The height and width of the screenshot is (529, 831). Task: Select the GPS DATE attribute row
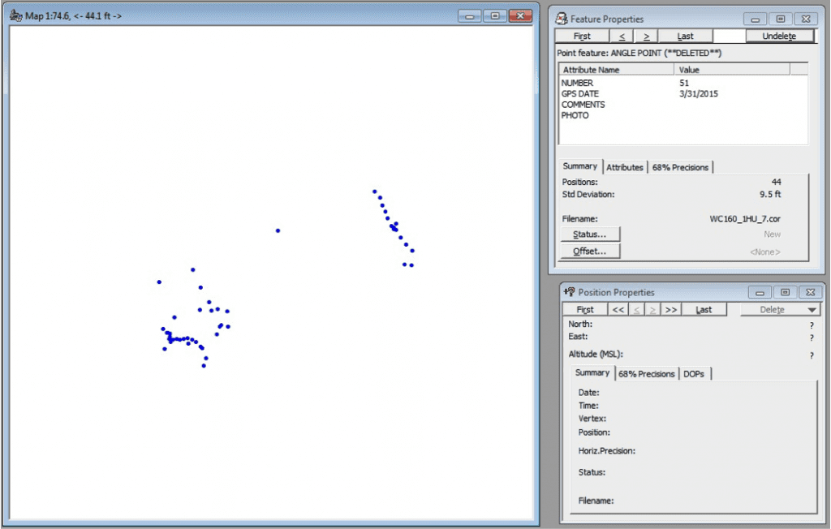pos(683,94)
